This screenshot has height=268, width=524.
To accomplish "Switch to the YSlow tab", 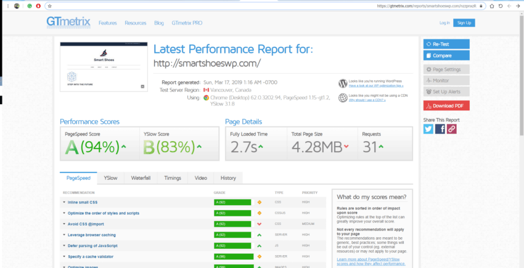I will click(x=110, y=178).
